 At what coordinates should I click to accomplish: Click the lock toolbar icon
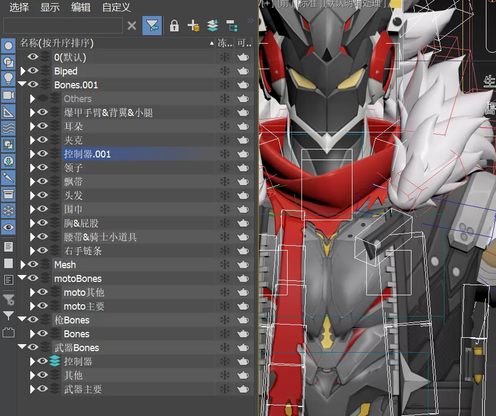(x=174, y=26)
